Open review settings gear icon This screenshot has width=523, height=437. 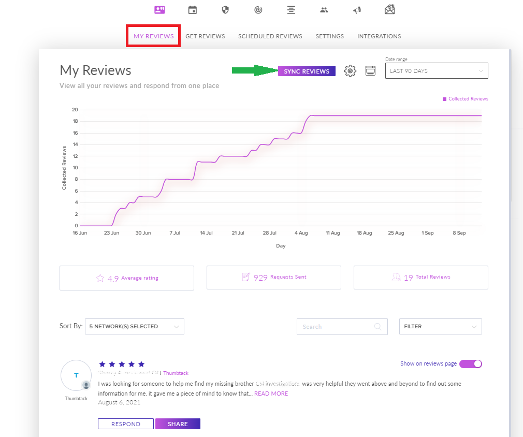[350, 71]
